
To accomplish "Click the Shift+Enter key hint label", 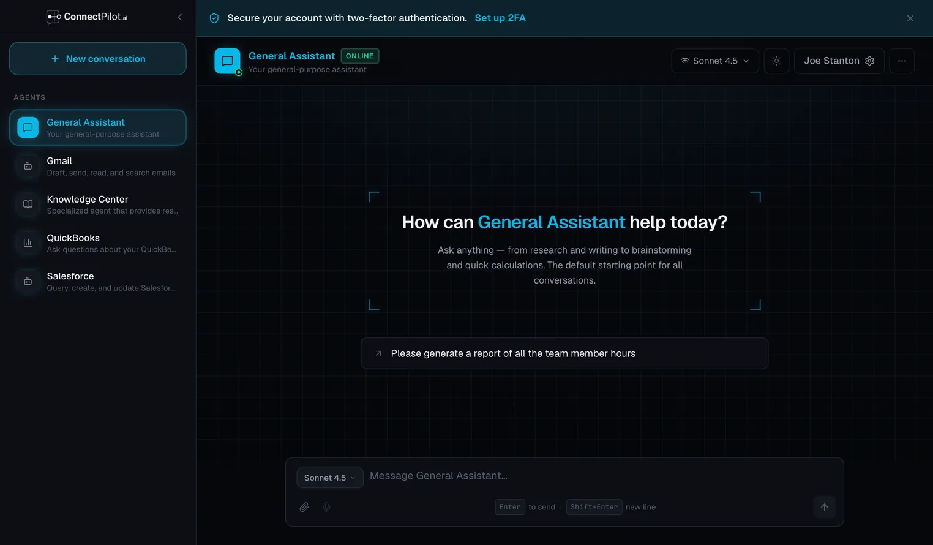I will coord(594,507).
